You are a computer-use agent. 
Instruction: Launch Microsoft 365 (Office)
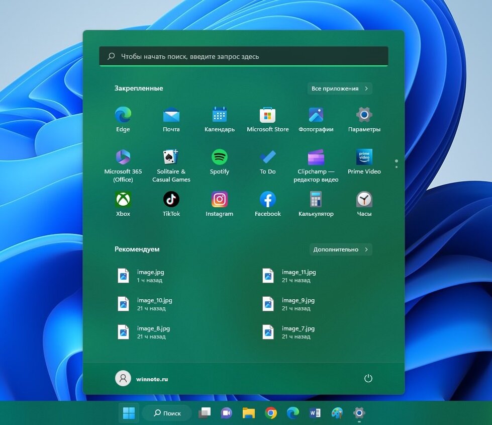tap(123, 166)
